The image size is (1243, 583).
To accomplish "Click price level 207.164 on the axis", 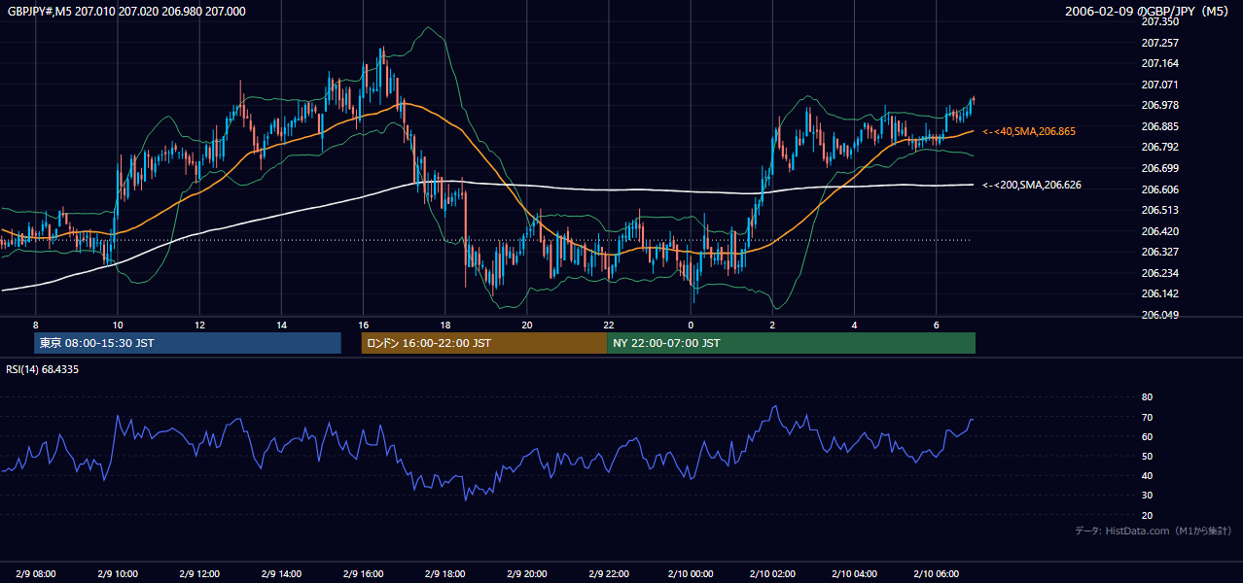I will (x=1159, y=63).
